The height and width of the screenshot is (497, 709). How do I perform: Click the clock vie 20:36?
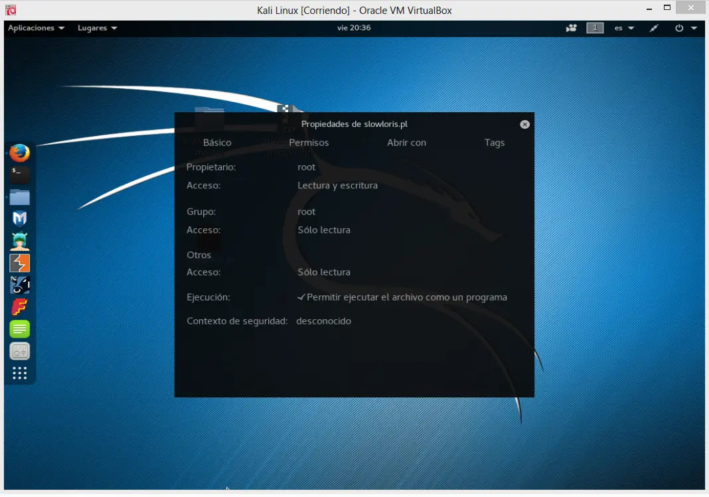[x=354, y=28]
